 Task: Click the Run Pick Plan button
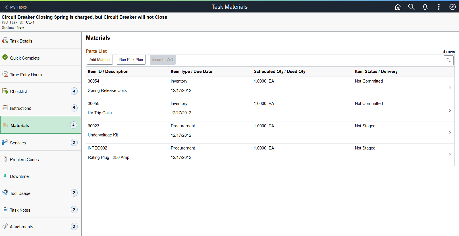pos(131,60)
